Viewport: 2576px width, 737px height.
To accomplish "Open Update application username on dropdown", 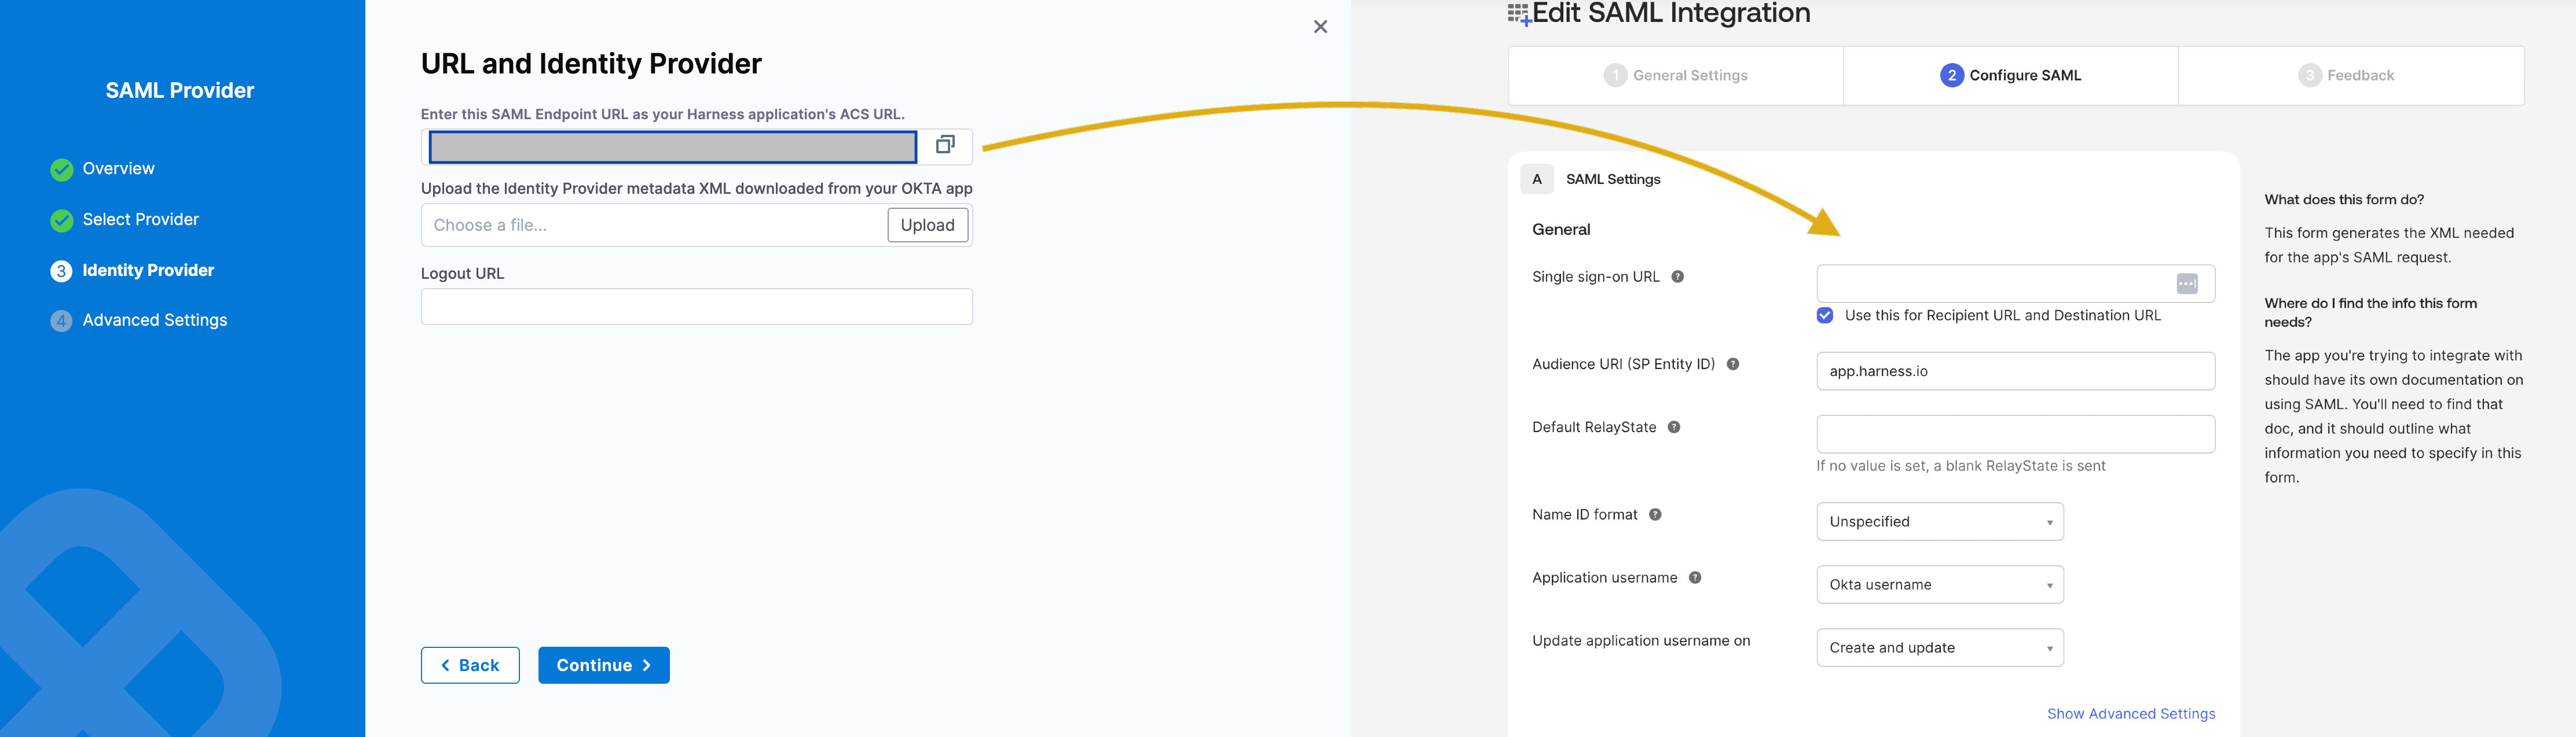I will pyautogui.click(x=1939, y=647).
